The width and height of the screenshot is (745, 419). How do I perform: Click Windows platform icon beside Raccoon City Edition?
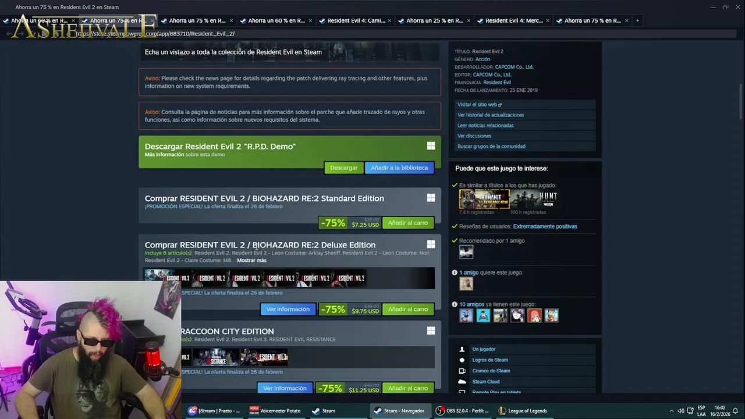(x=431, y=331)
